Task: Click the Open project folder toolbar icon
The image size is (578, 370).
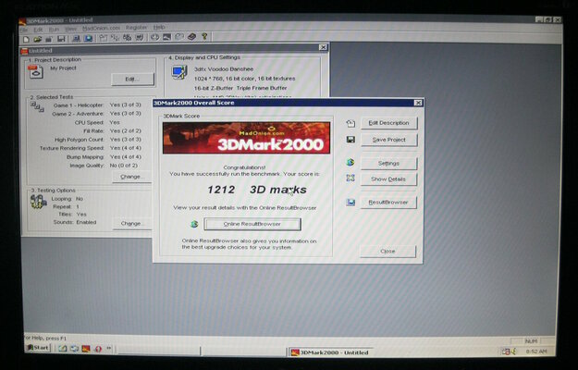Action: tap(38, 38)
